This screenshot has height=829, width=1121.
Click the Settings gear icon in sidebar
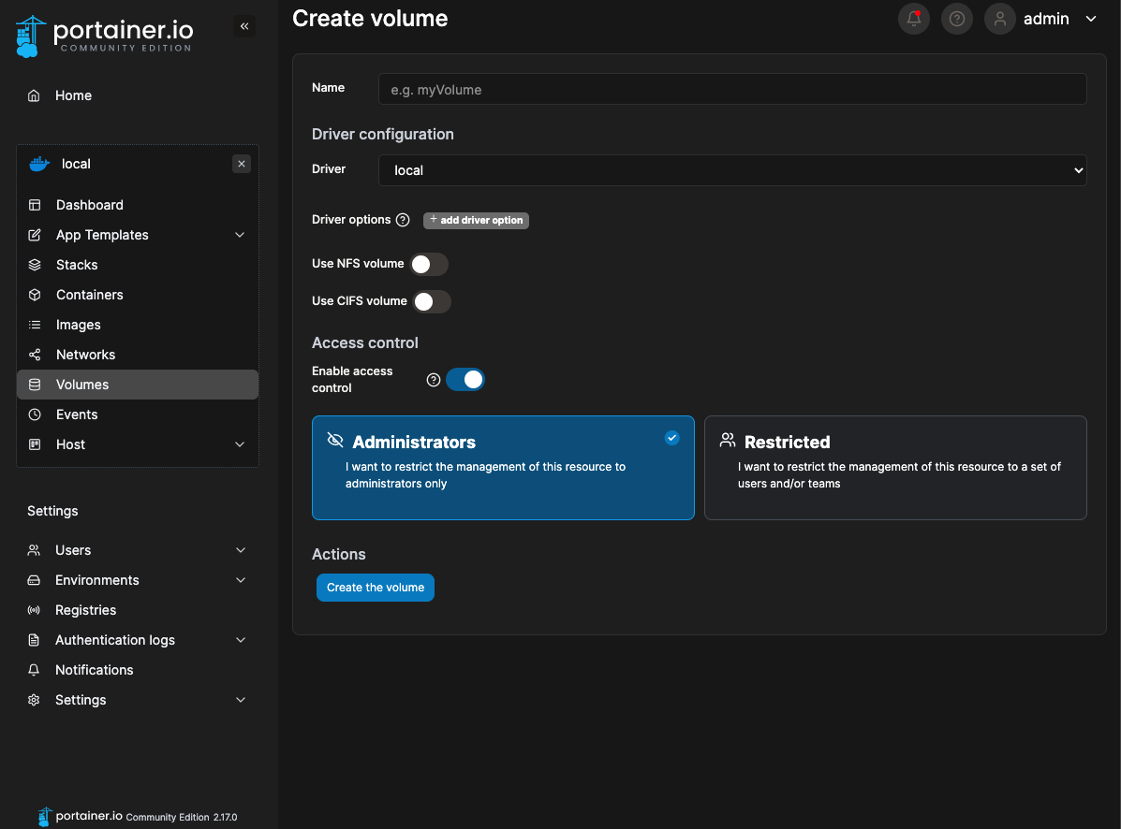click(x=34, y=701)
